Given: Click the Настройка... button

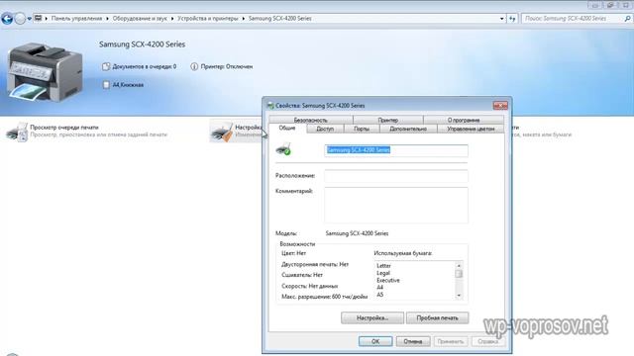Looking at the screenshot, I should [372, 318].
